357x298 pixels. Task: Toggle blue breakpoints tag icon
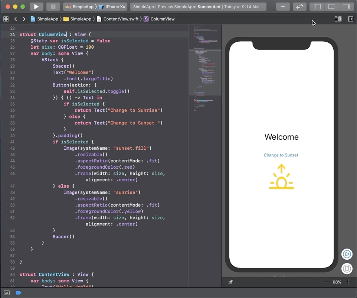tap(18, 293)
